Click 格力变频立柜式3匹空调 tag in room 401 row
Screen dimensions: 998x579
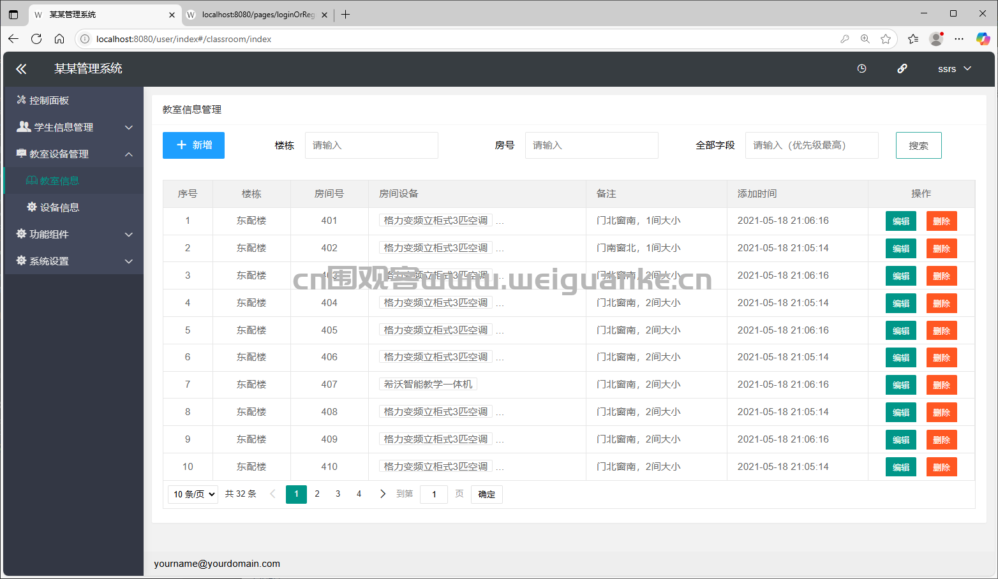coord(436,220)
